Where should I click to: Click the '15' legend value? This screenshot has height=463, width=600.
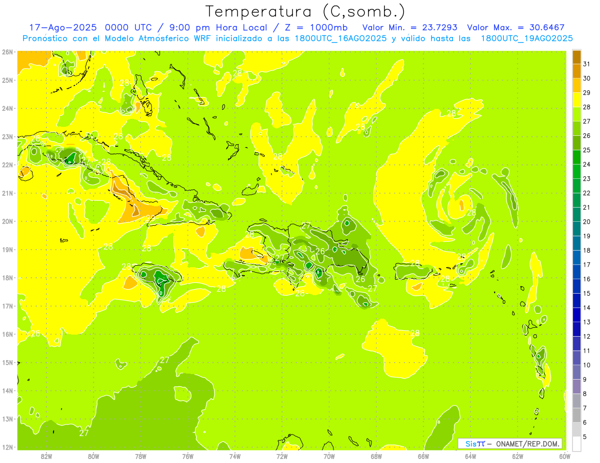(x=586, y=293)
